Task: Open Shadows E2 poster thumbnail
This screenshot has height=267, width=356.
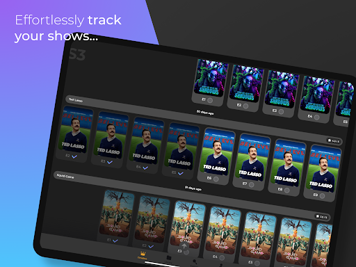Action: tap(246, 83)
